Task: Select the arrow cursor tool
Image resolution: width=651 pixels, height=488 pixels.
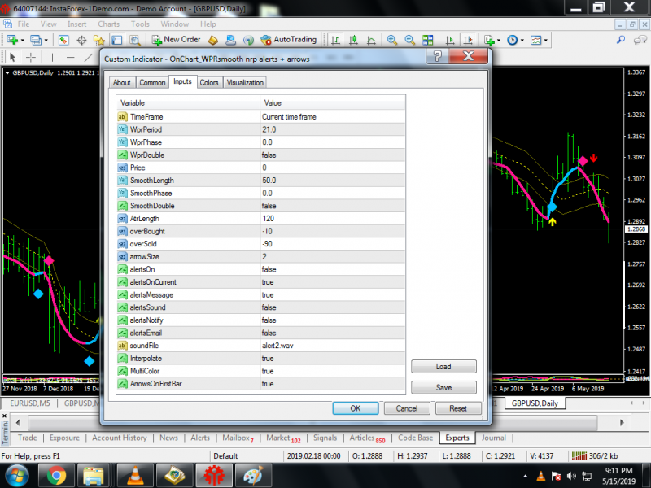Action: tap(12, 57)
